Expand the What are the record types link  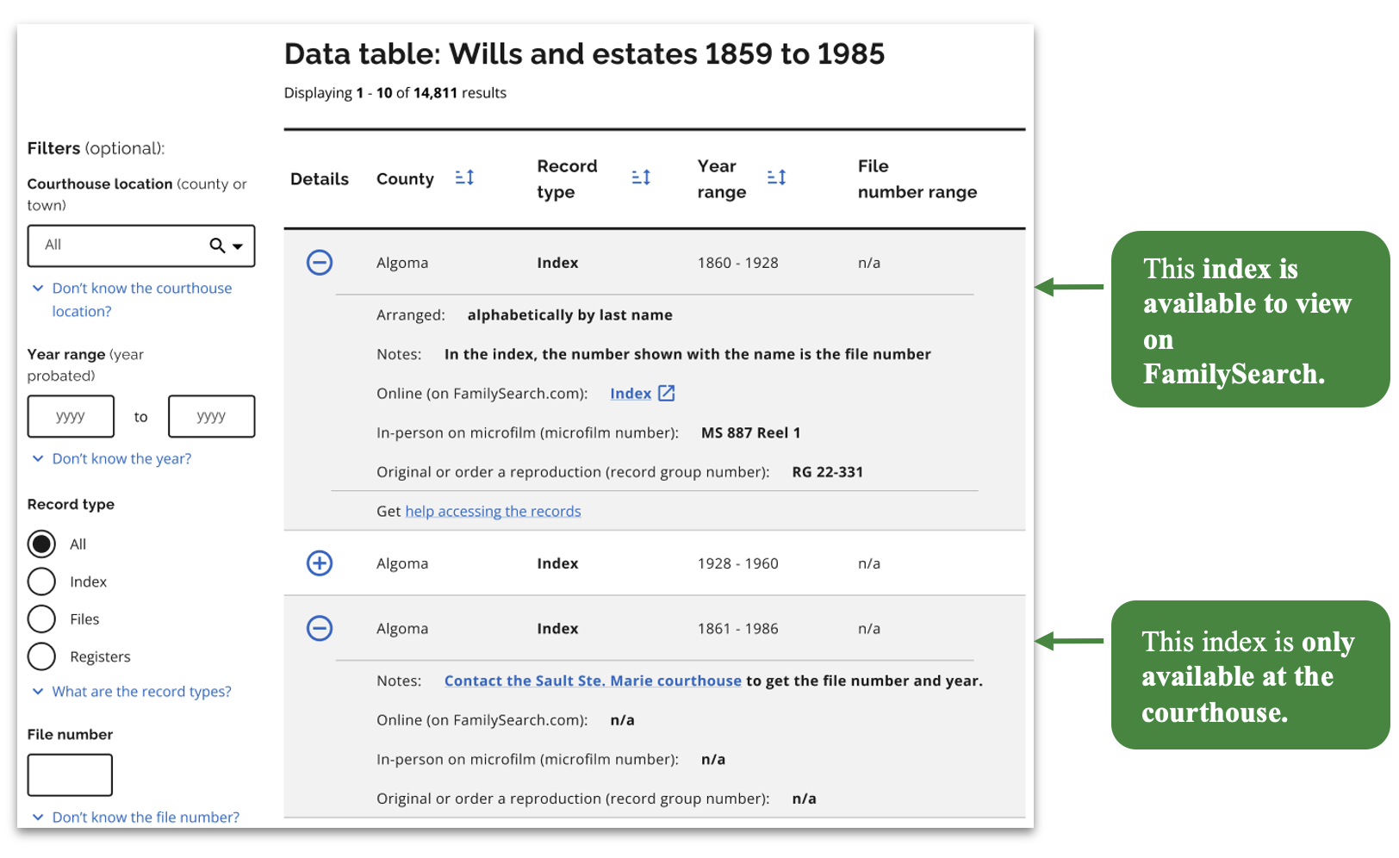[141, 691]
